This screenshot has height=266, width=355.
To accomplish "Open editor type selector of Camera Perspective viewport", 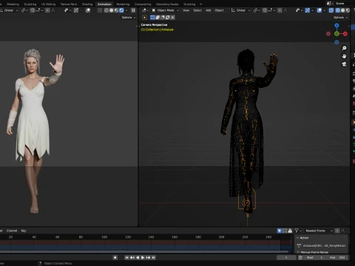I will [145, 10].
